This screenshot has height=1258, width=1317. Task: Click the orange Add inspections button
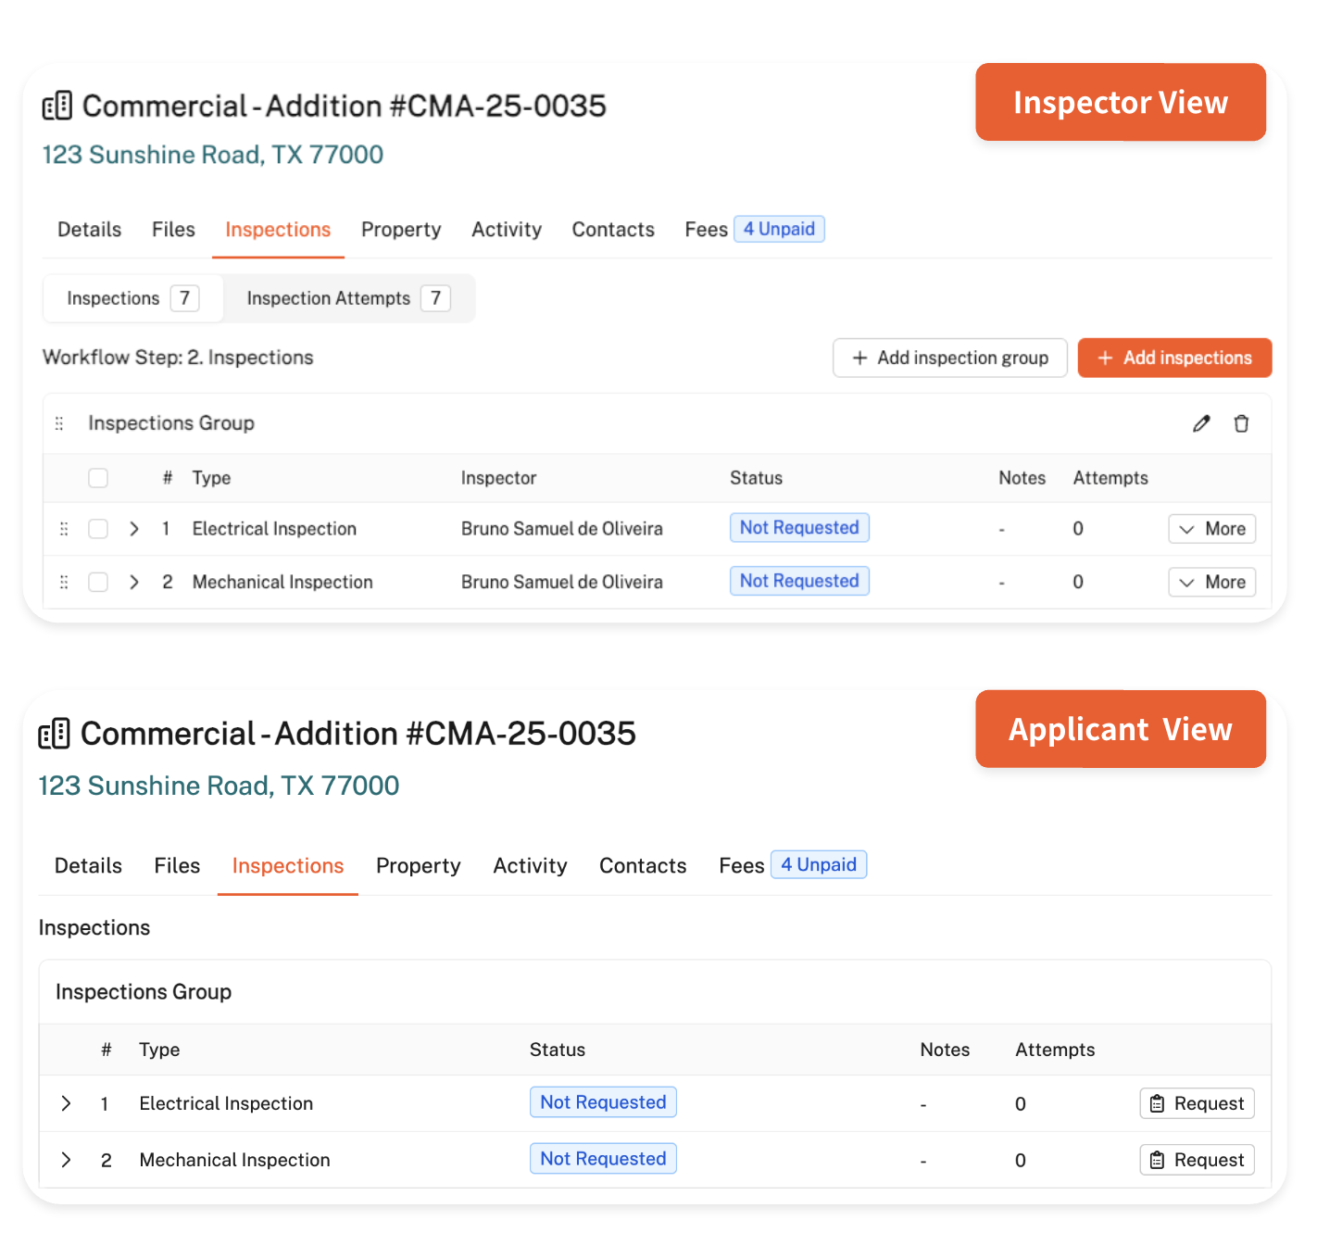tap(1174, 358)
